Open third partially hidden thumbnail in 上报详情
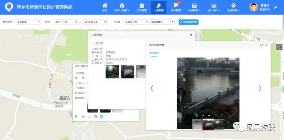The height and width of the screenshot is (140, 284). [x=141, y=72]
